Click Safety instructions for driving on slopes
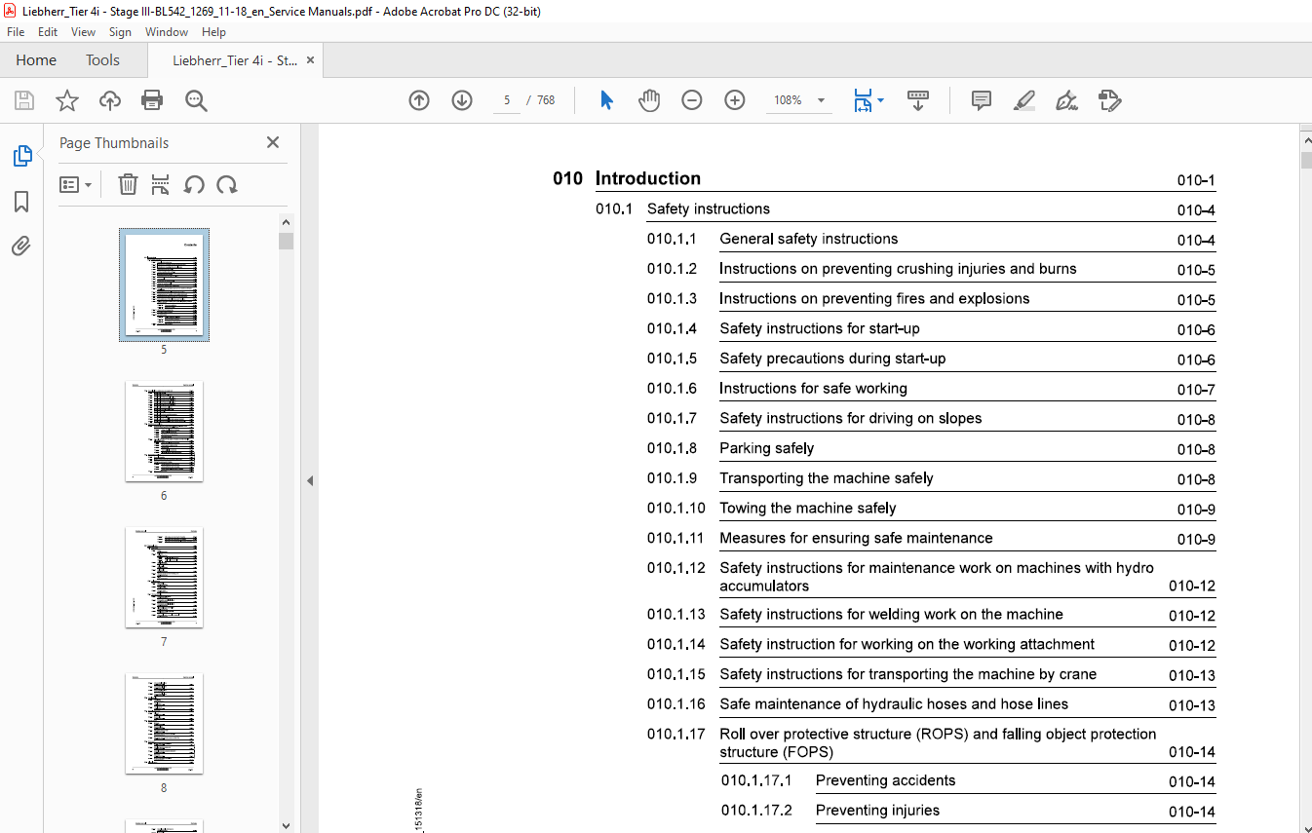1312x833 pixels. tap(850, 418)
